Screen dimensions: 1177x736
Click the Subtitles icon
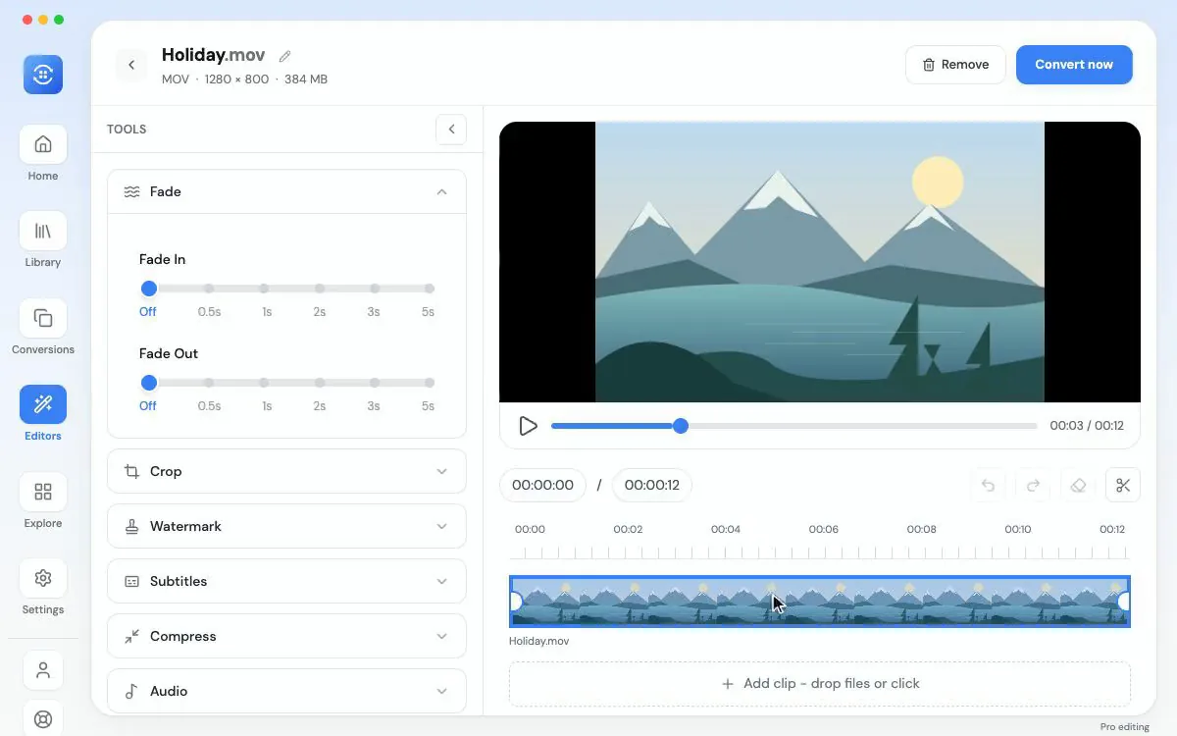[131, 581]
